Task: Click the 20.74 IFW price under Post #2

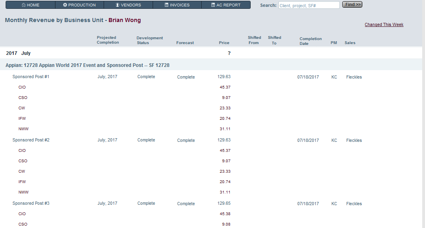Action: pos(225,182)
